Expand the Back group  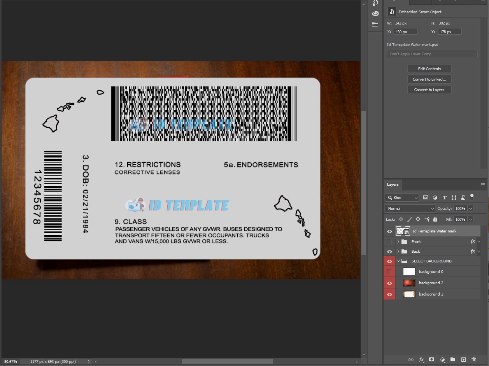click(x=398, y=251)
